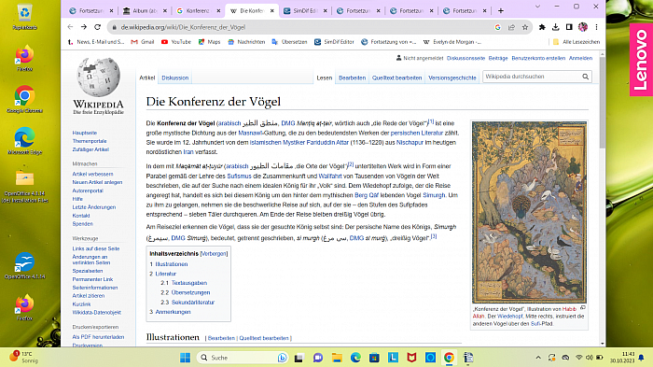The image size is (653, 367).
Task: Open the Gmail bookmark
Action: click(143, 42)
